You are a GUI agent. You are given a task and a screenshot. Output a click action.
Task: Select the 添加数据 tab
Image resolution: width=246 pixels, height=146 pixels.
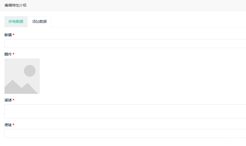pos(39,22)
